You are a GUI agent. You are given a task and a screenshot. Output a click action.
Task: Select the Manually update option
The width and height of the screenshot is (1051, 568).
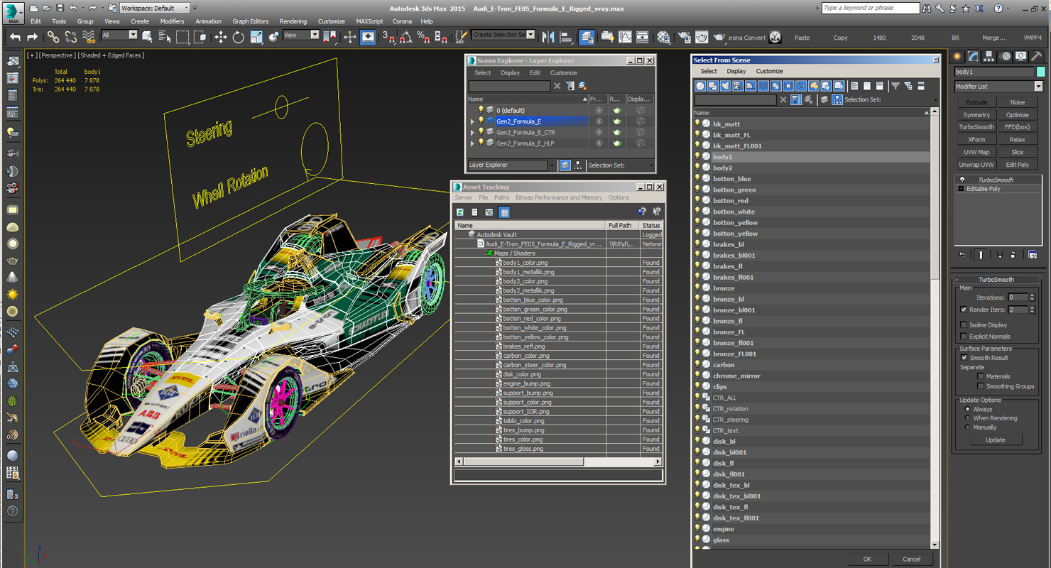[x=967, y=427]
